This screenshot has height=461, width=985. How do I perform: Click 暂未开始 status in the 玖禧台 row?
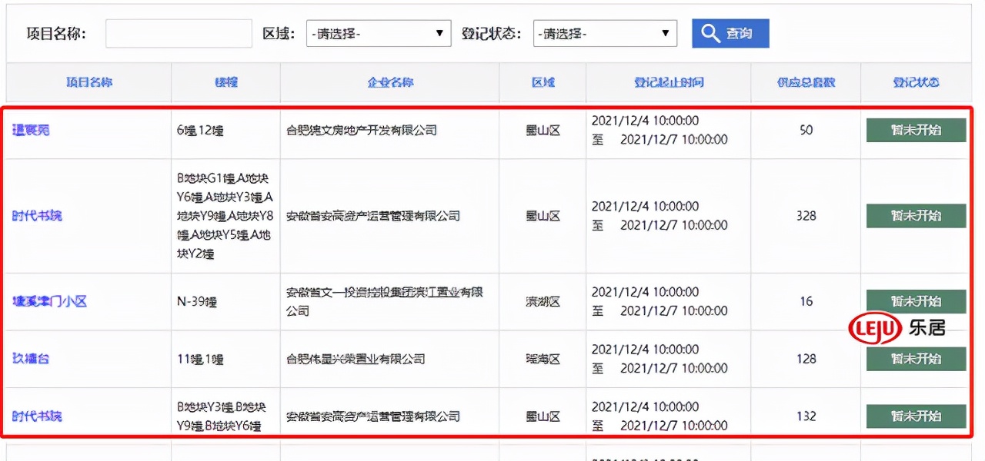tap(916, 358)
